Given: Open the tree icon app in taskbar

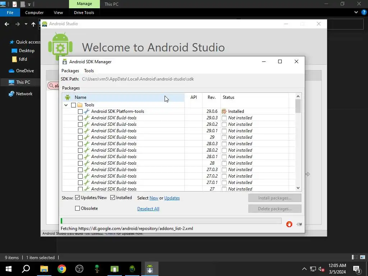Looking at the screenshot, I should click(x=97, y=269).
